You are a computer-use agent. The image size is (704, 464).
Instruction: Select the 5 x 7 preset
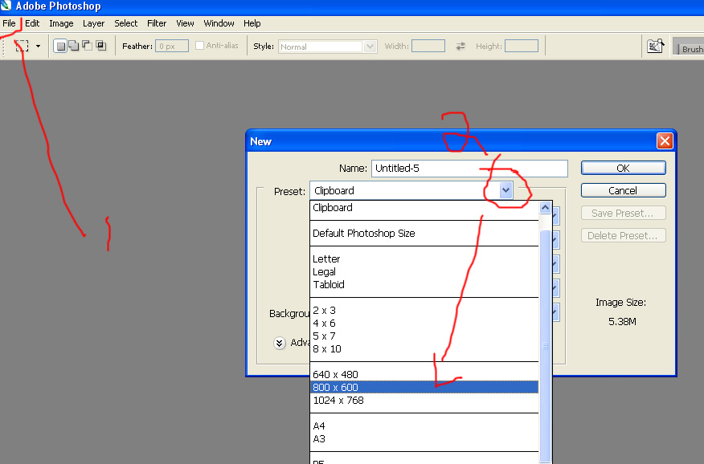[424, 336]
